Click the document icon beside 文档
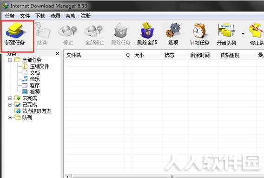264x178 pixels. pos(25,72)
